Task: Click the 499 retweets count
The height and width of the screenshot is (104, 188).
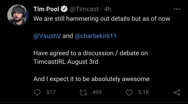Action: pyautogui.click(x=97, y=92)
